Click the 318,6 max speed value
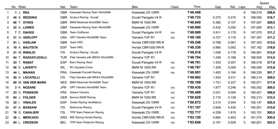The image size is (278, 129). pyautogui.click(x=271, y=47)
